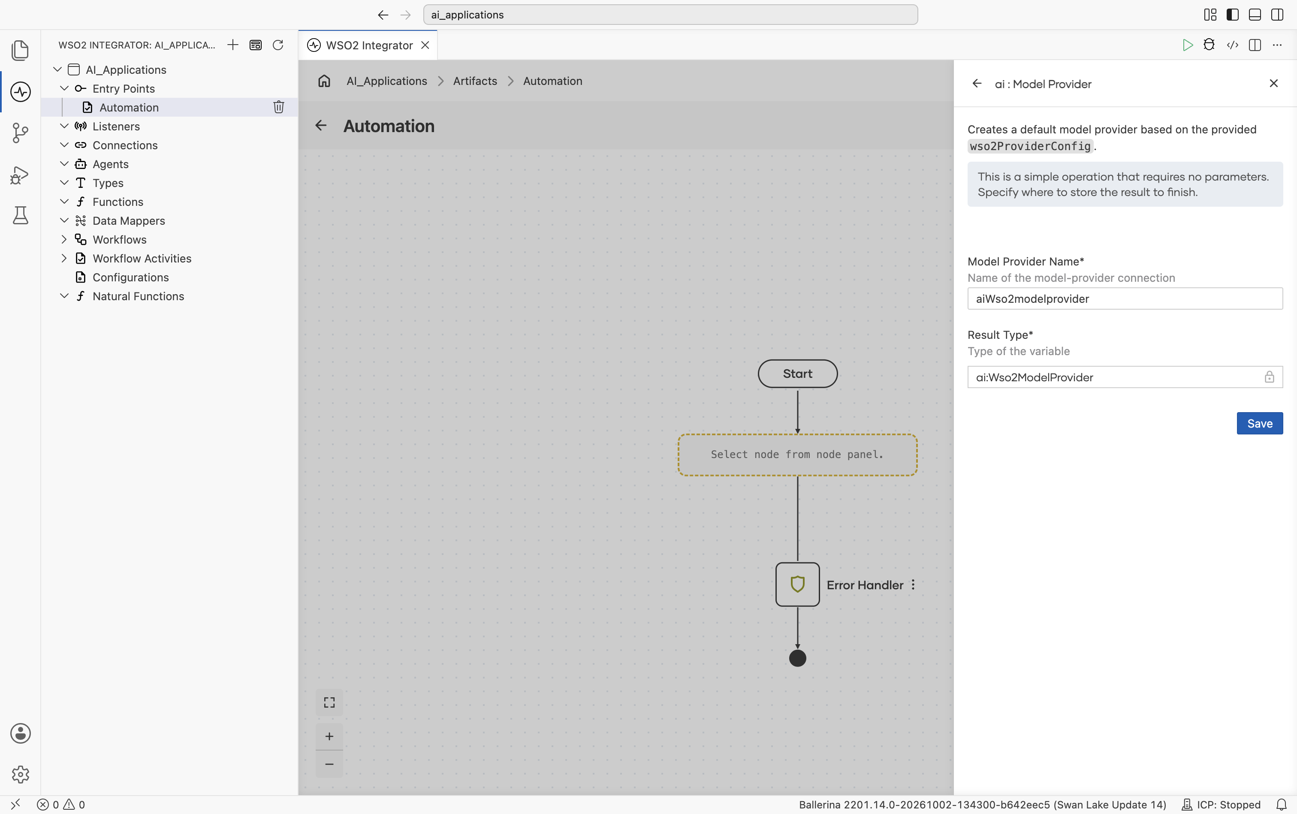Go back from Model Provider panel
Viewport: 1297px width, 814px height.
(x=977, y=84)
